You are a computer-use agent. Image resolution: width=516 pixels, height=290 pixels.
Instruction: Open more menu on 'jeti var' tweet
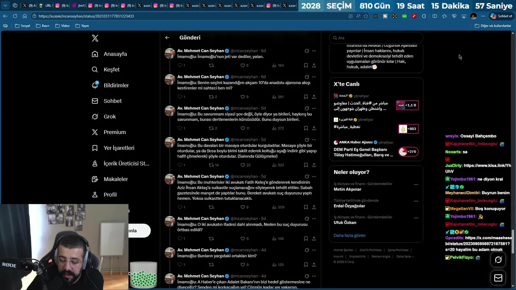314,51
